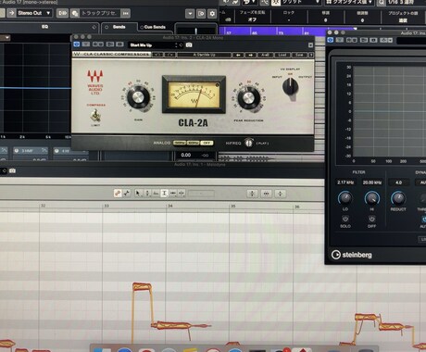The width and height of the screenshot is (426, 352).
Task: Open CLA-2A plugin window functions menu arrow
Action: click(x=310, y=45)
